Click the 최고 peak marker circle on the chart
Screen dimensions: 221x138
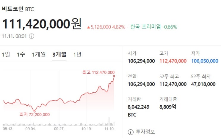[114, 76]
